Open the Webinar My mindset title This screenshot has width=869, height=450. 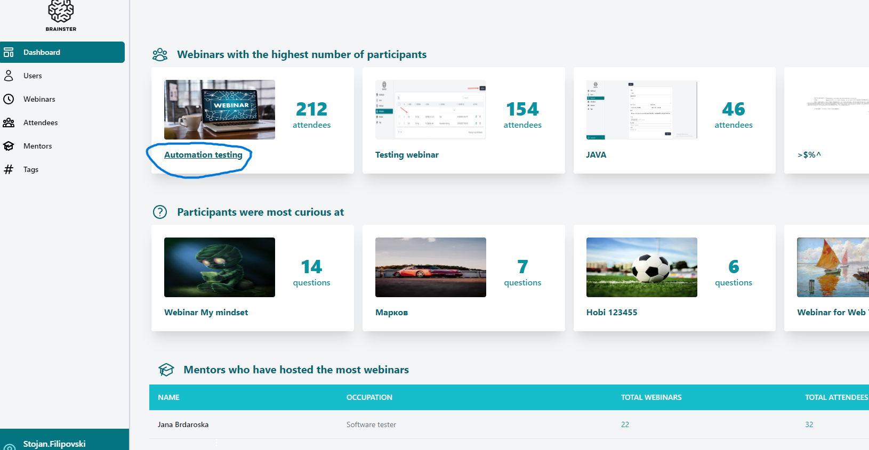click(206, 313)
